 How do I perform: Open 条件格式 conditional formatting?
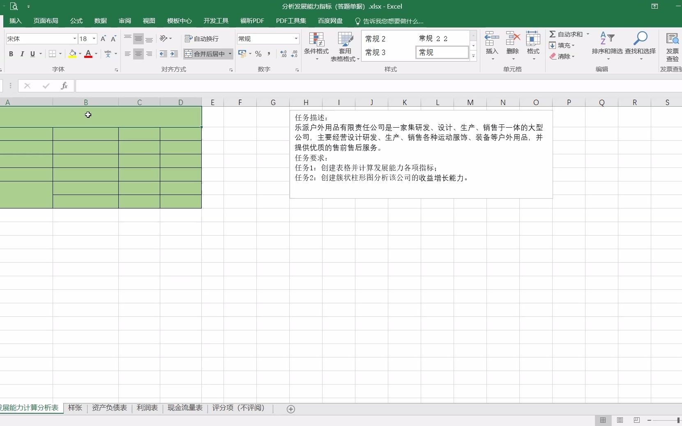pos(316,46)
